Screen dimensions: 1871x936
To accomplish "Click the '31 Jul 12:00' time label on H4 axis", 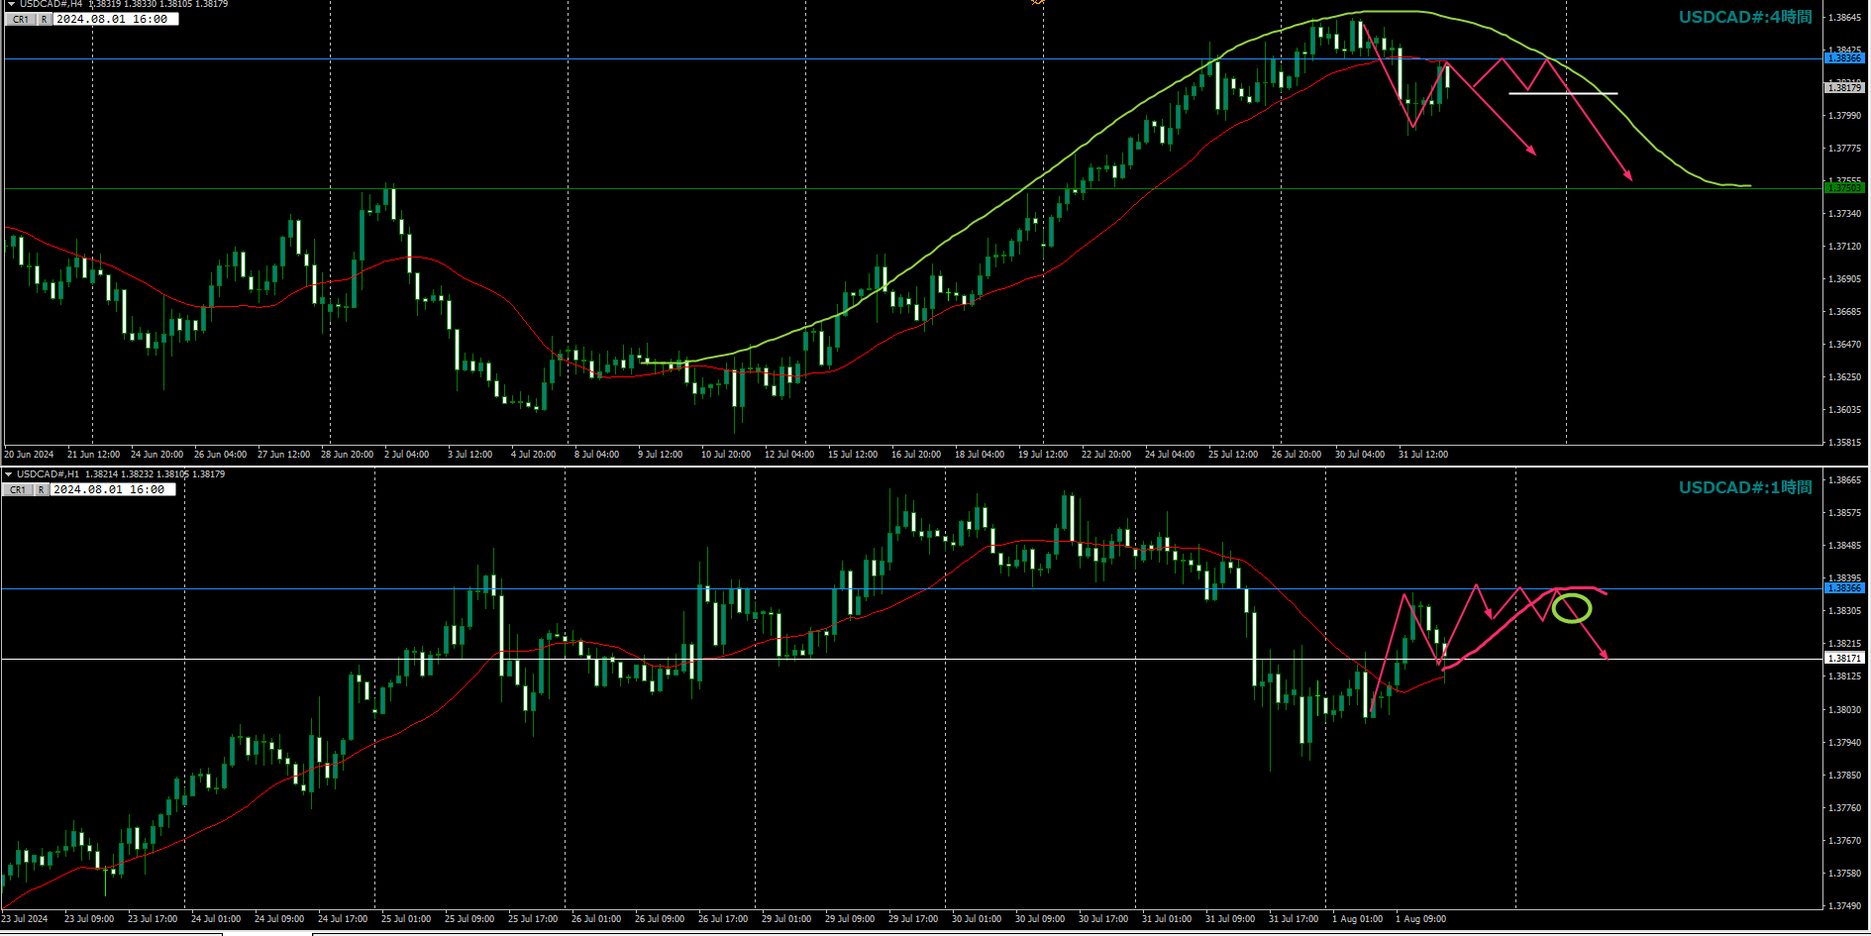I will pos(1423,455).
